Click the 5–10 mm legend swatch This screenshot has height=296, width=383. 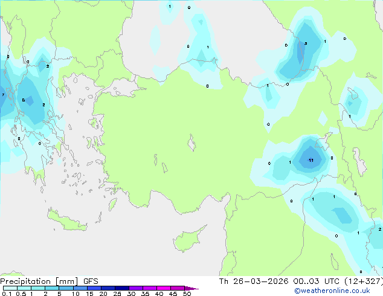pyautogui.click(x=66, y=288)
